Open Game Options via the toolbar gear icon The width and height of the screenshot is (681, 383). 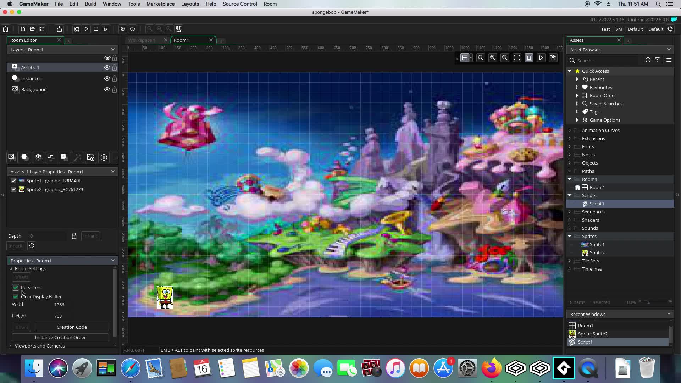click(x=123, y=29)
